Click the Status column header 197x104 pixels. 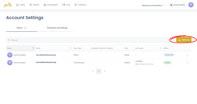coord(166,48)
